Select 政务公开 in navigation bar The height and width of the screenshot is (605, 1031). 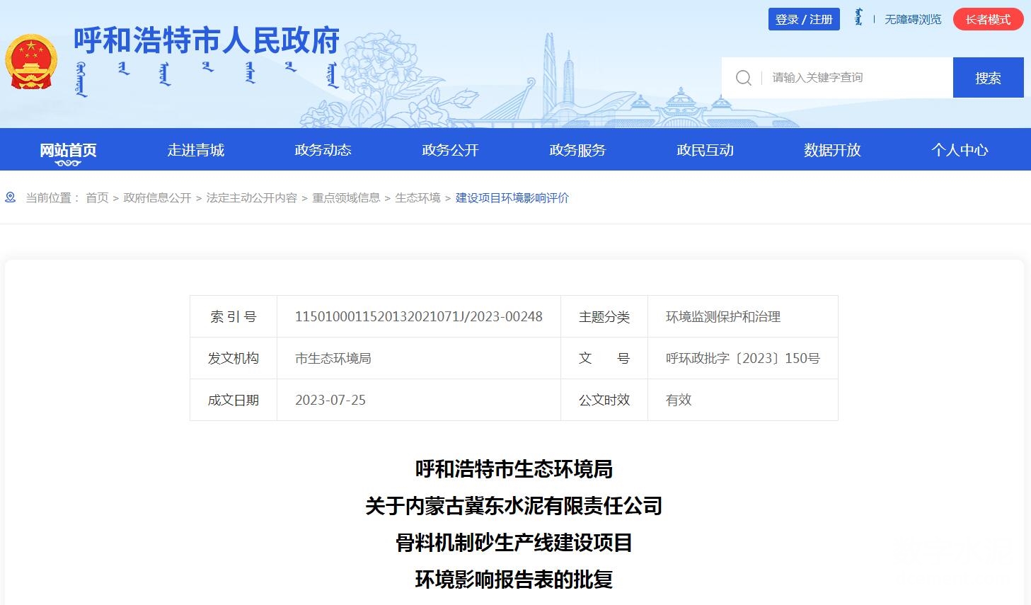click(x=450, y=150)
